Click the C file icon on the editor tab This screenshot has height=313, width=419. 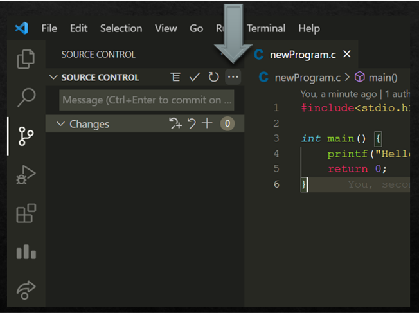coord(259,55)
